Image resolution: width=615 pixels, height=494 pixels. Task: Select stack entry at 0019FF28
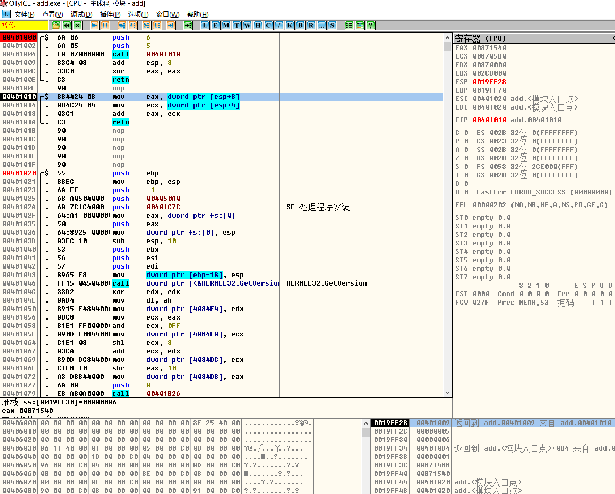(493, 423)
